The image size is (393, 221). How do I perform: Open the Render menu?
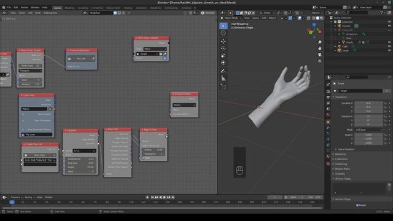tap(25, 7)
